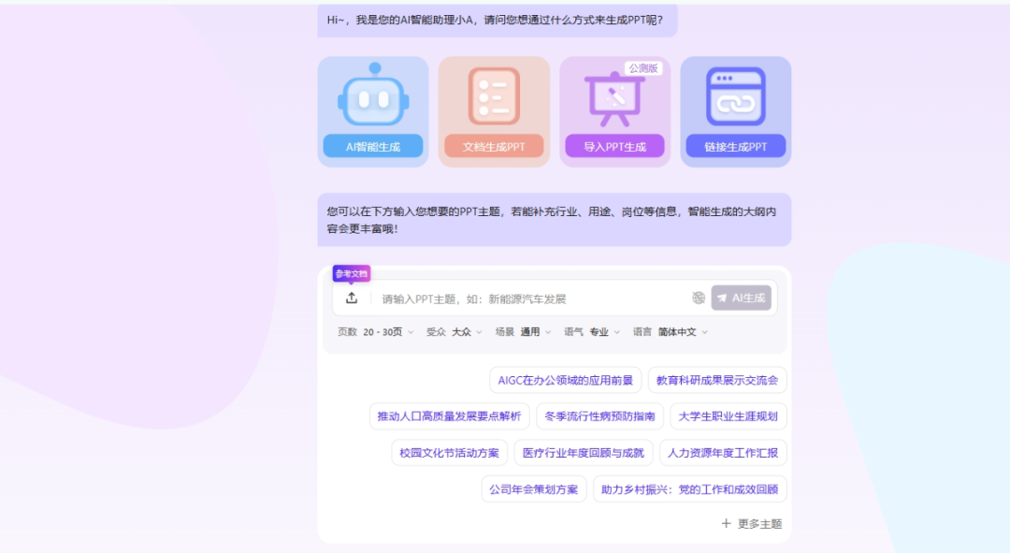Click hint text 您可以在下方输入您想要的PPT主题
This screenshot has height=553, width=1010.
(x=554, y=220)
